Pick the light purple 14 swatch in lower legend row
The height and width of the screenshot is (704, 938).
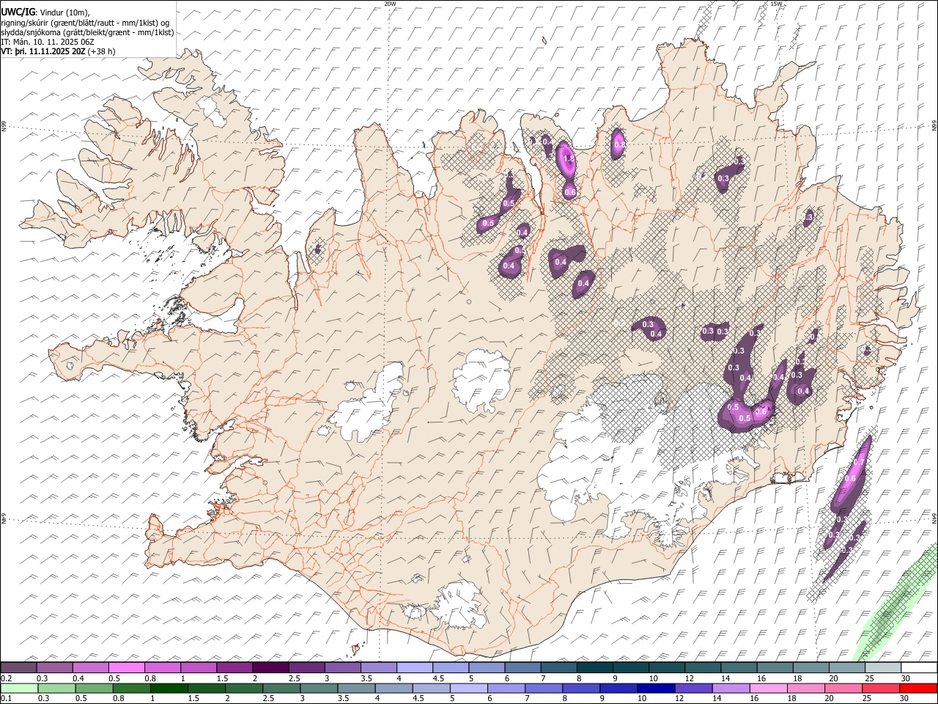(x=731, y=688)
